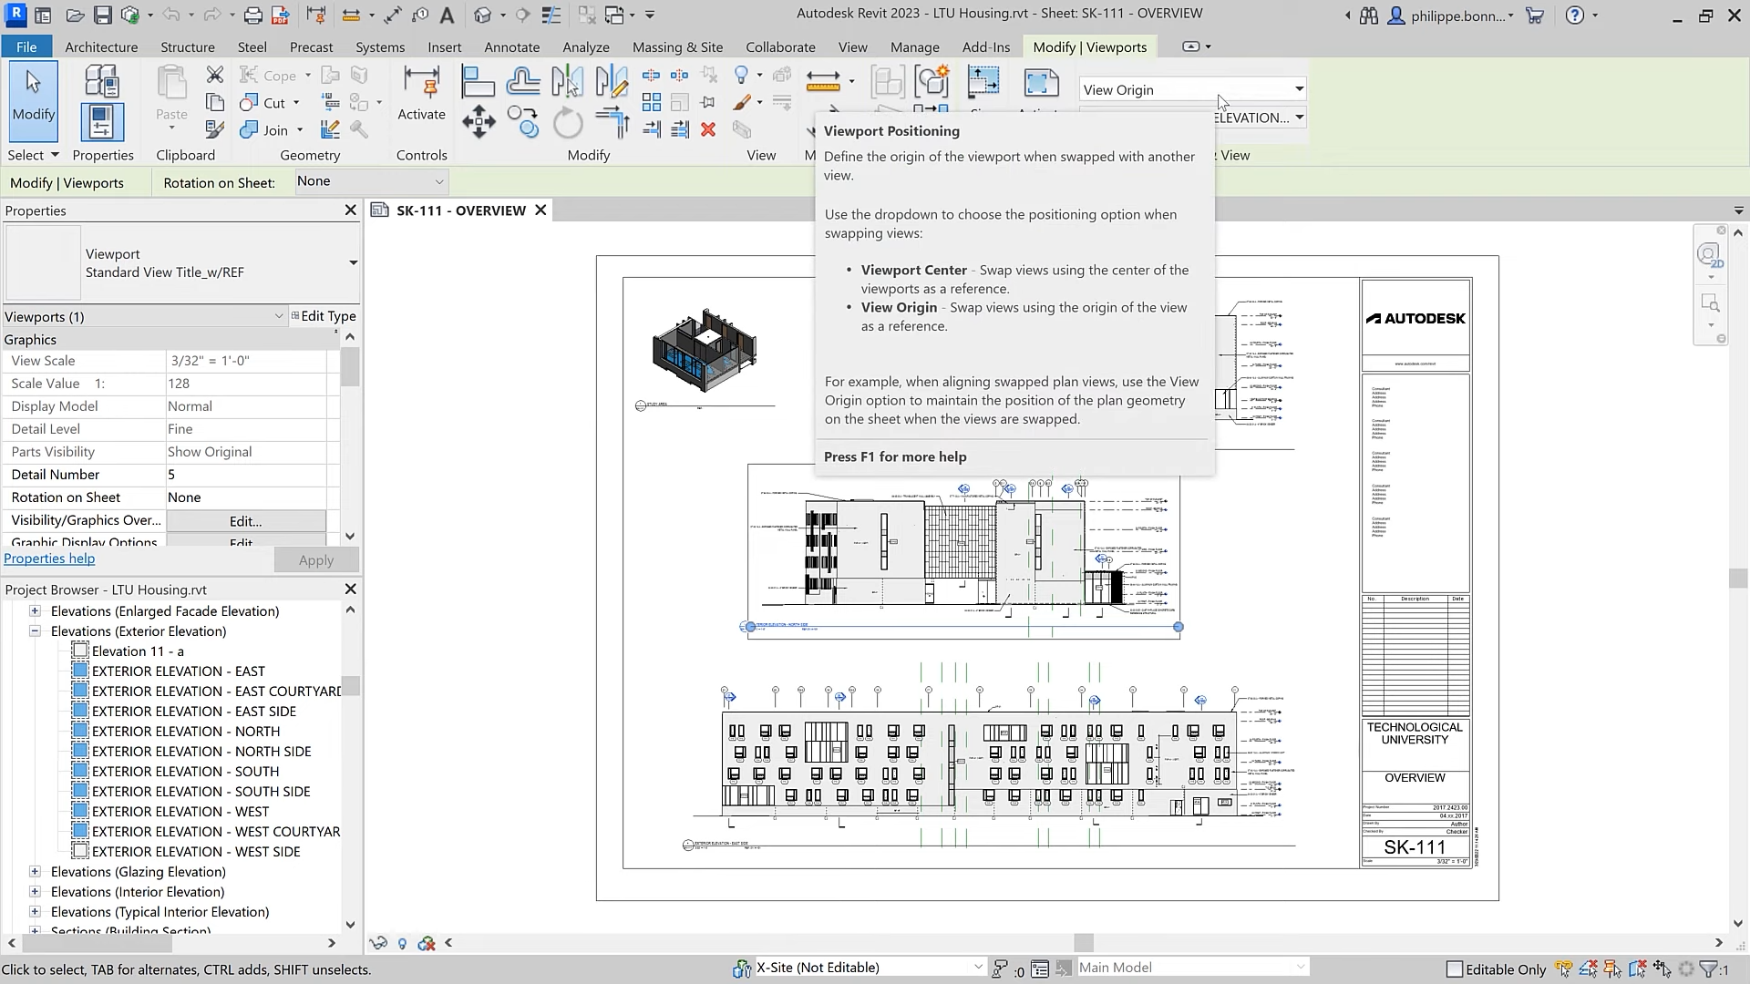Toggle the Editable Only checkbox
The width and height of the screenshot is (1750, 984).
coord(1455,969)
